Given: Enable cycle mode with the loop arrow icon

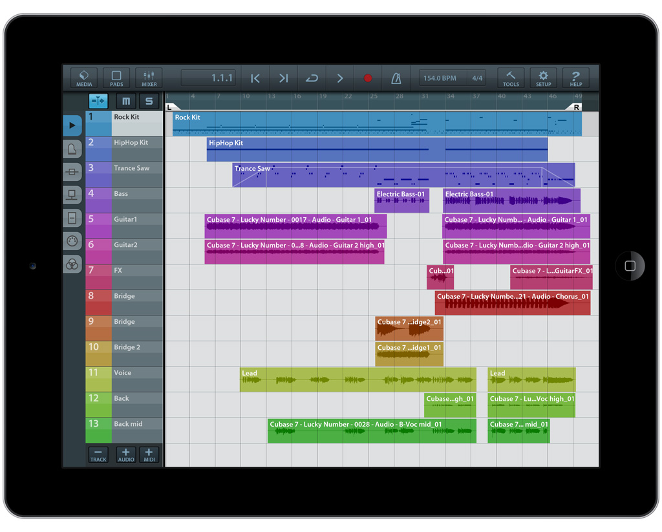Looking at the screenshot, I should (x=311, y=78).
